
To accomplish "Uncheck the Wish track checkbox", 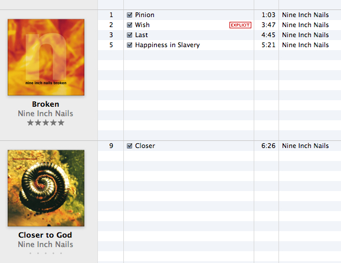I will coord(129,25).
